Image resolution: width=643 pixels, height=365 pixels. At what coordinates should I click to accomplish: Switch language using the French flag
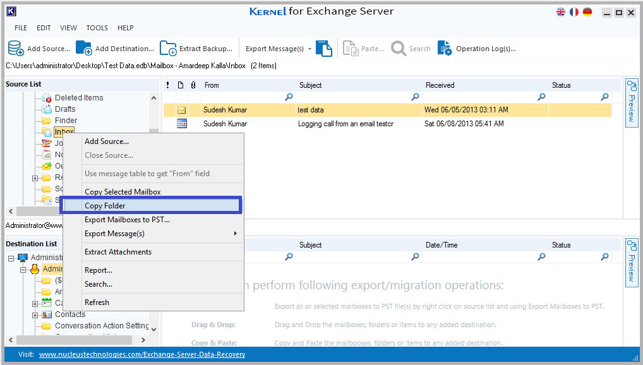(574, 12)
